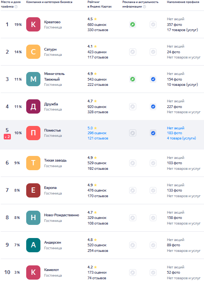Click the grey advertising icon for Сатурн
This screenshot has height=283, width=204.
click(133, 52)
